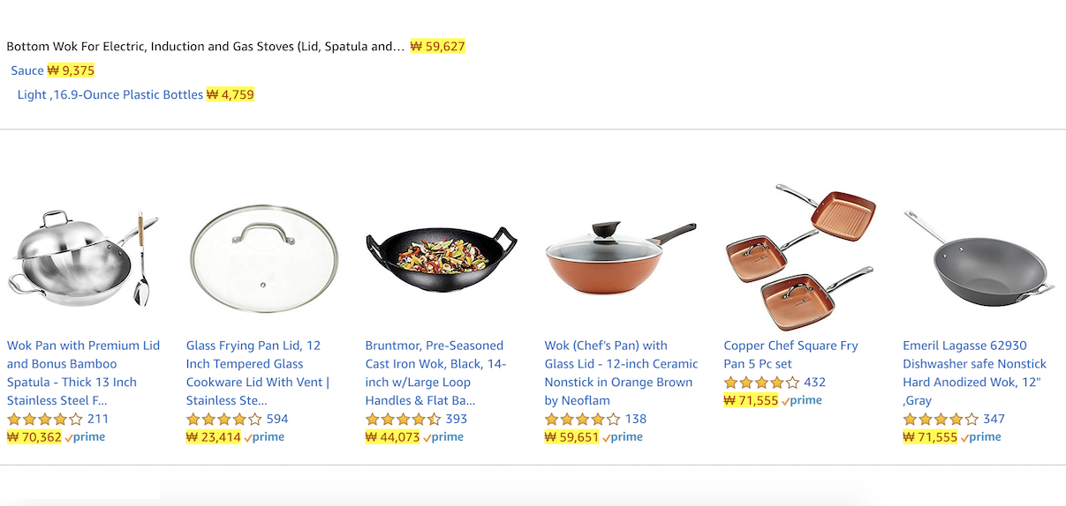Open the glass frying pan lid image
The height and width of the screenshot is (506, 1066).
click(x=263, y=257)
